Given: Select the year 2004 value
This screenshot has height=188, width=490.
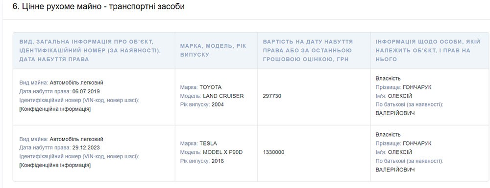Looking at the screenshot, I should [218, 104].
